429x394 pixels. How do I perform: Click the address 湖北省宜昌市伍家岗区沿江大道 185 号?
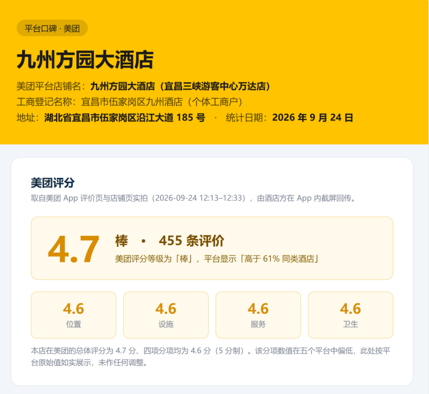(x=125, y=118)
